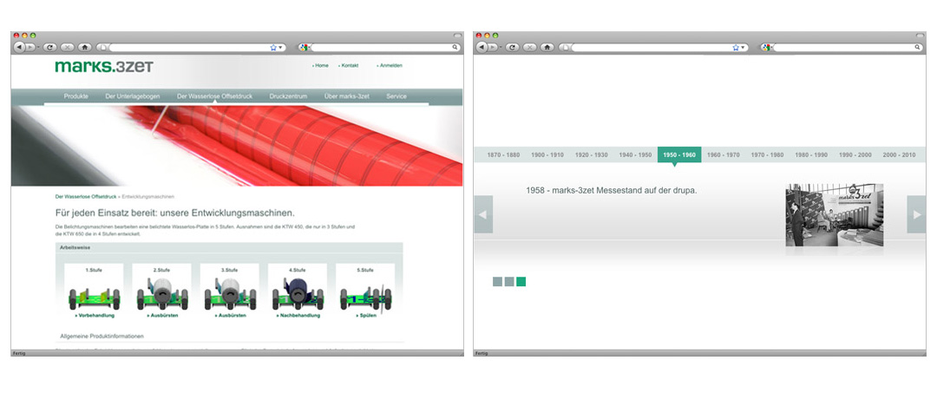Click the marks.3zet logo on the website
937x406 pixels.
(104, 67)
